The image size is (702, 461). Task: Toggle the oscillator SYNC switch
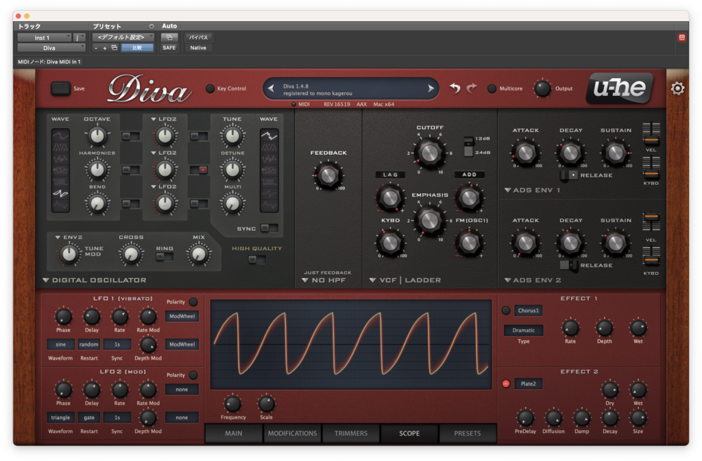pyautogui.click(x=269, y=229)
